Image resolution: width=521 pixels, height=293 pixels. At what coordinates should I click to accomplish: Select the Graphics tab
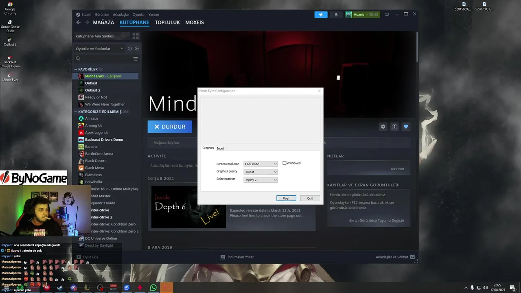tap(208, 148)
